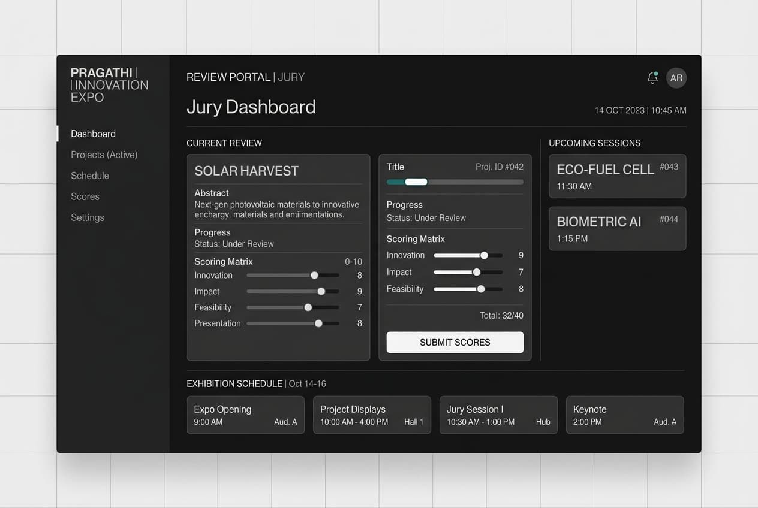The image size is (758, 508).
Task: Go to Dashboard in sidebar
Action: (93, 134)
